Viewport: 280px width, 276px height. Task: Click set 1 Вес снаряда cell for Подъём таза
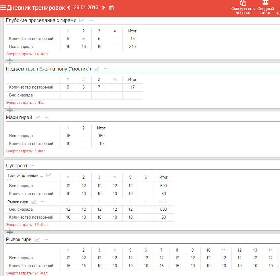(68, 95)
